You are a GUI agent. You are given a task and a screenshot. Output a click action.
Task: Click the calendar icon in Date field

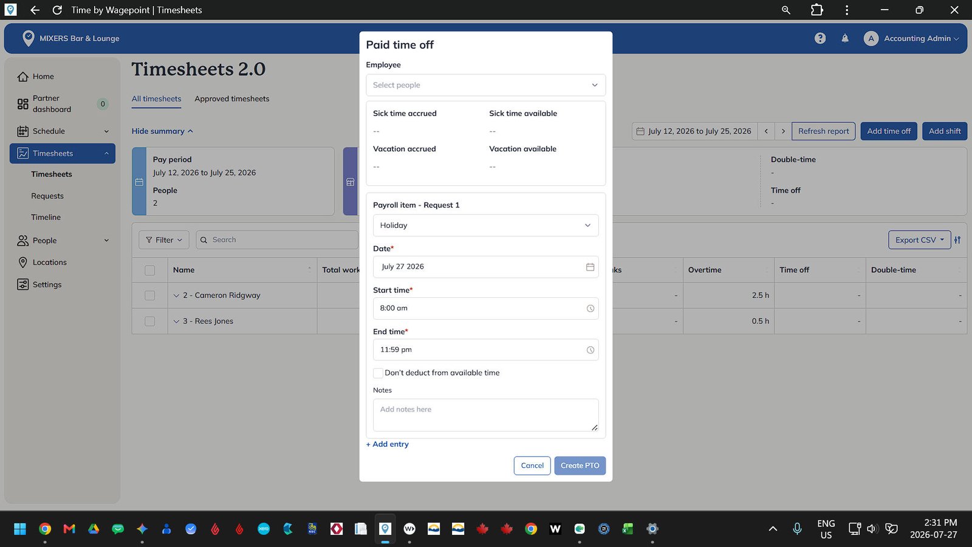(590, 267)
